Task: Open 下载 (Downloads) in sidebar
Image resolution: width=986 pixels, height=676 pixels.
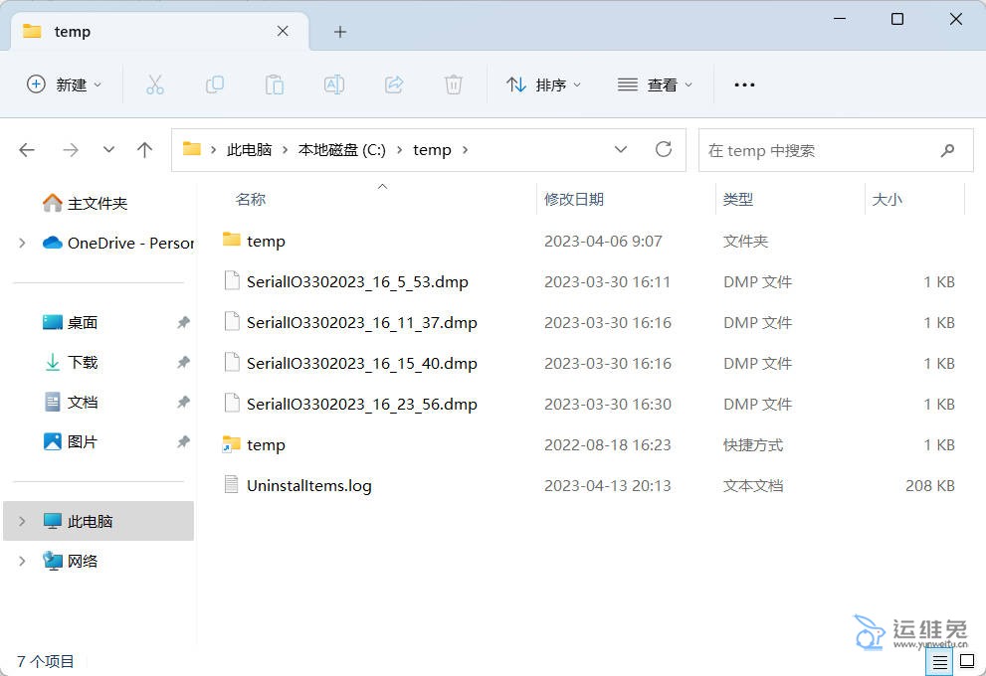Action: (x=83, y=363)
